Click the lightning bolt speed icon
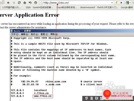Screen dimensions: 134x101 pyautogui.click(x=116, y=3)
